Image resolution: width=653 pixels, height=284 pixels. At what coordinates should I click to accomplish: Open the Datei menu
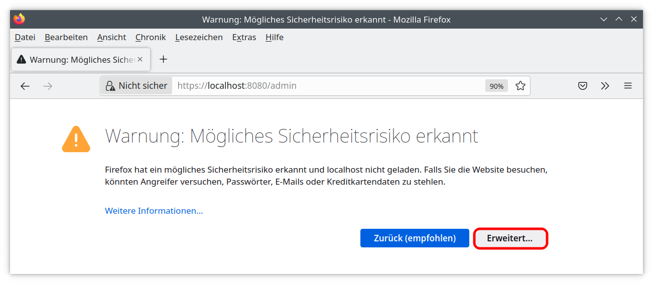pos(25,37)
